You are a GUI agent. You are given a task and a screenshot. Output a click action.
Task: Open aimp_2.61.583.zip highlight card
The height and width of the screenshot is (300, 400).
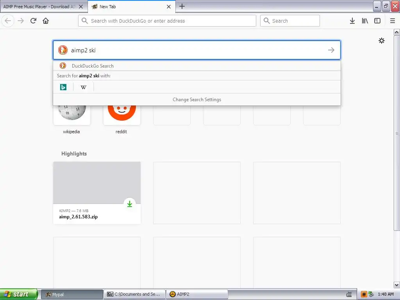pyautogui.click(x=97, y=193)
